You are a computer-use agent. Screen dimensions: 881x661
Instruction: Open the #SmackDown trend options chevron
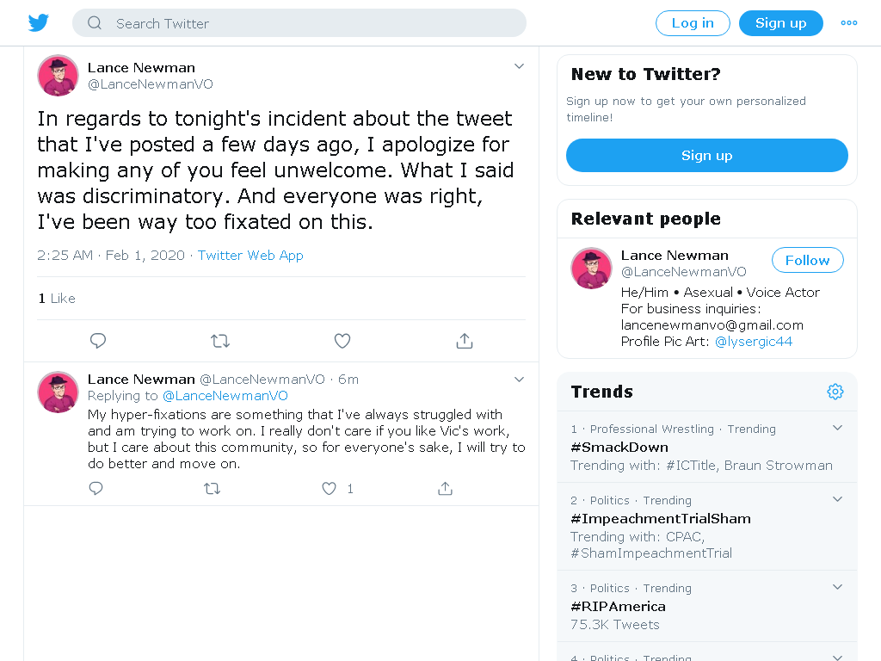click(x=837, y=428)
